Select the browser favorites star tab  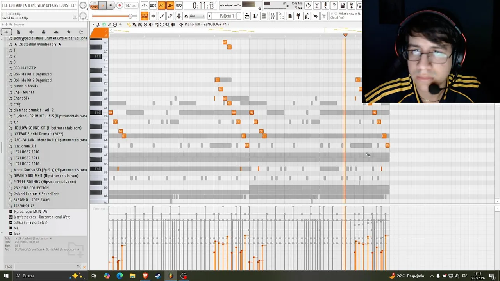point(68,32)
